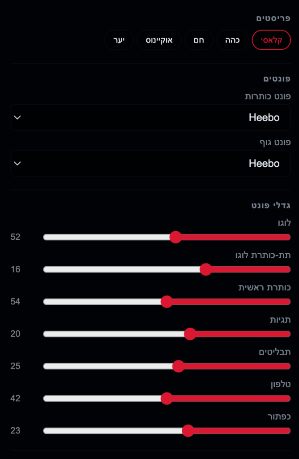This screenshot has height=459, width=299.
Task: Apply the אוקיינוס preset
Action: click(159, 40)
